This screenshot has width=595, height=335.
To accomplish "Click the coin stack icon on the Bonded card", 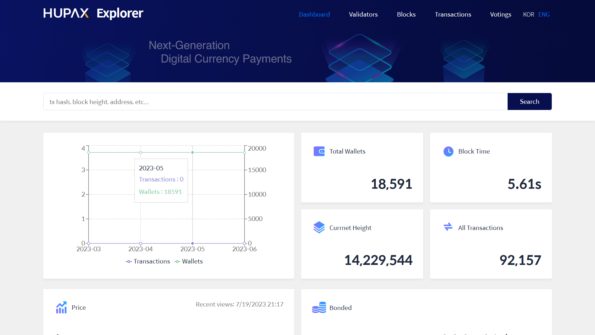I will point(319,308).
